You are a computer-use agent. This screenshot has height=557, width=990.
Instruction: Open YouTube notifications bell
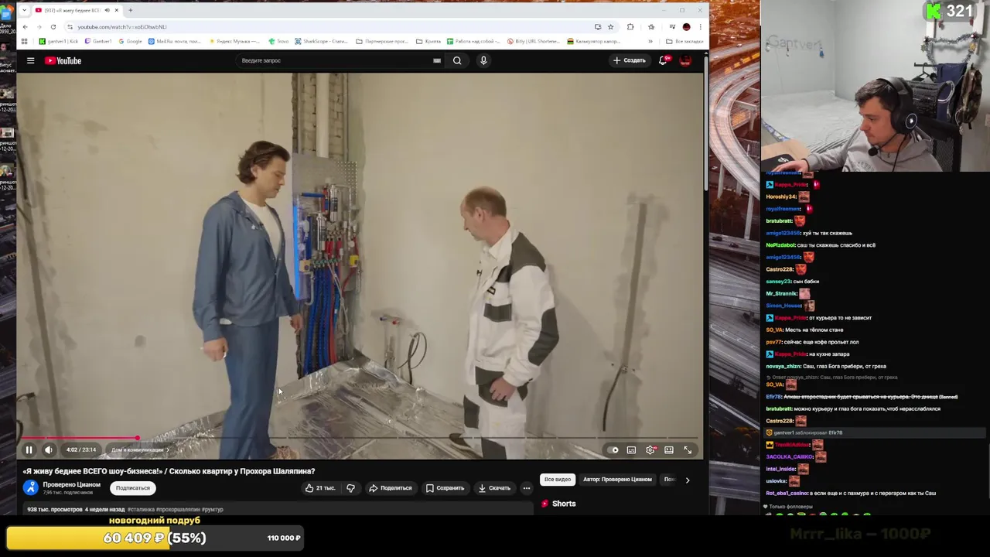click(664, 60)
